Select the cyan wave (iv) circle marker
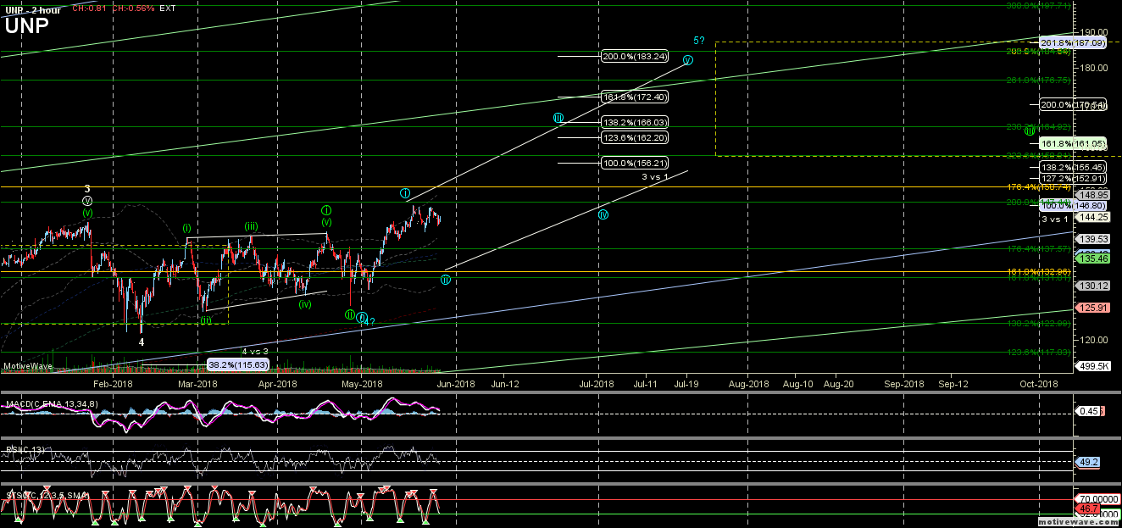Screen dimensions: 1122x528 point(603,214)
